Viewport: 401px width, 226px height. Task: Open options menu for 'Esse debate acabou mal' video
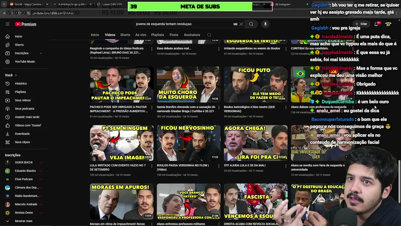click(x=219, y=49)
